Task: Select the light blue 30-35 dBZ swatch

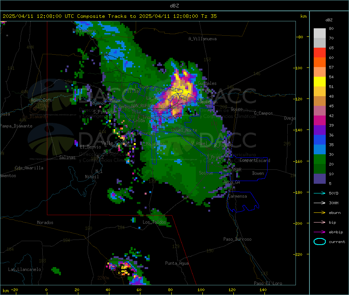Action: point(320,150)
